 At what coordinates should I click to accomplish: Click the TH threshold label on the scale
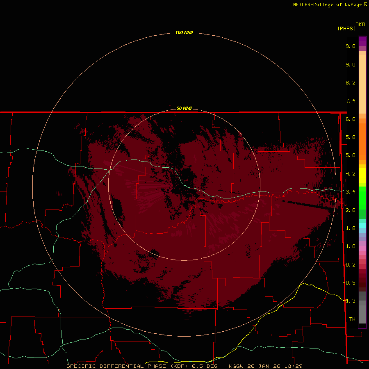tap(352, 319)
